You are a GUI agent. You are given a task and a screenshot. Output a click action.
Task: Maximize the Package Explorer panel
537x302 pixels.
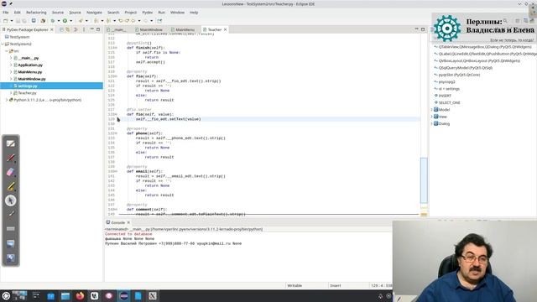click(x=98, y=30)
